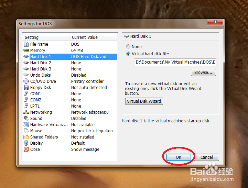Click the Mouse setting icon

tap(26, 131)
